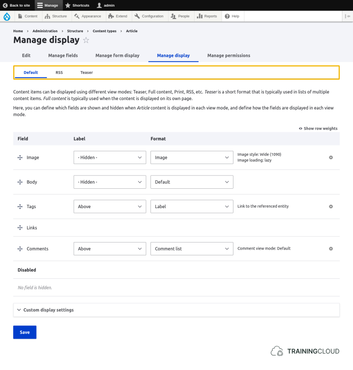Expand Custom display settings

176,310
